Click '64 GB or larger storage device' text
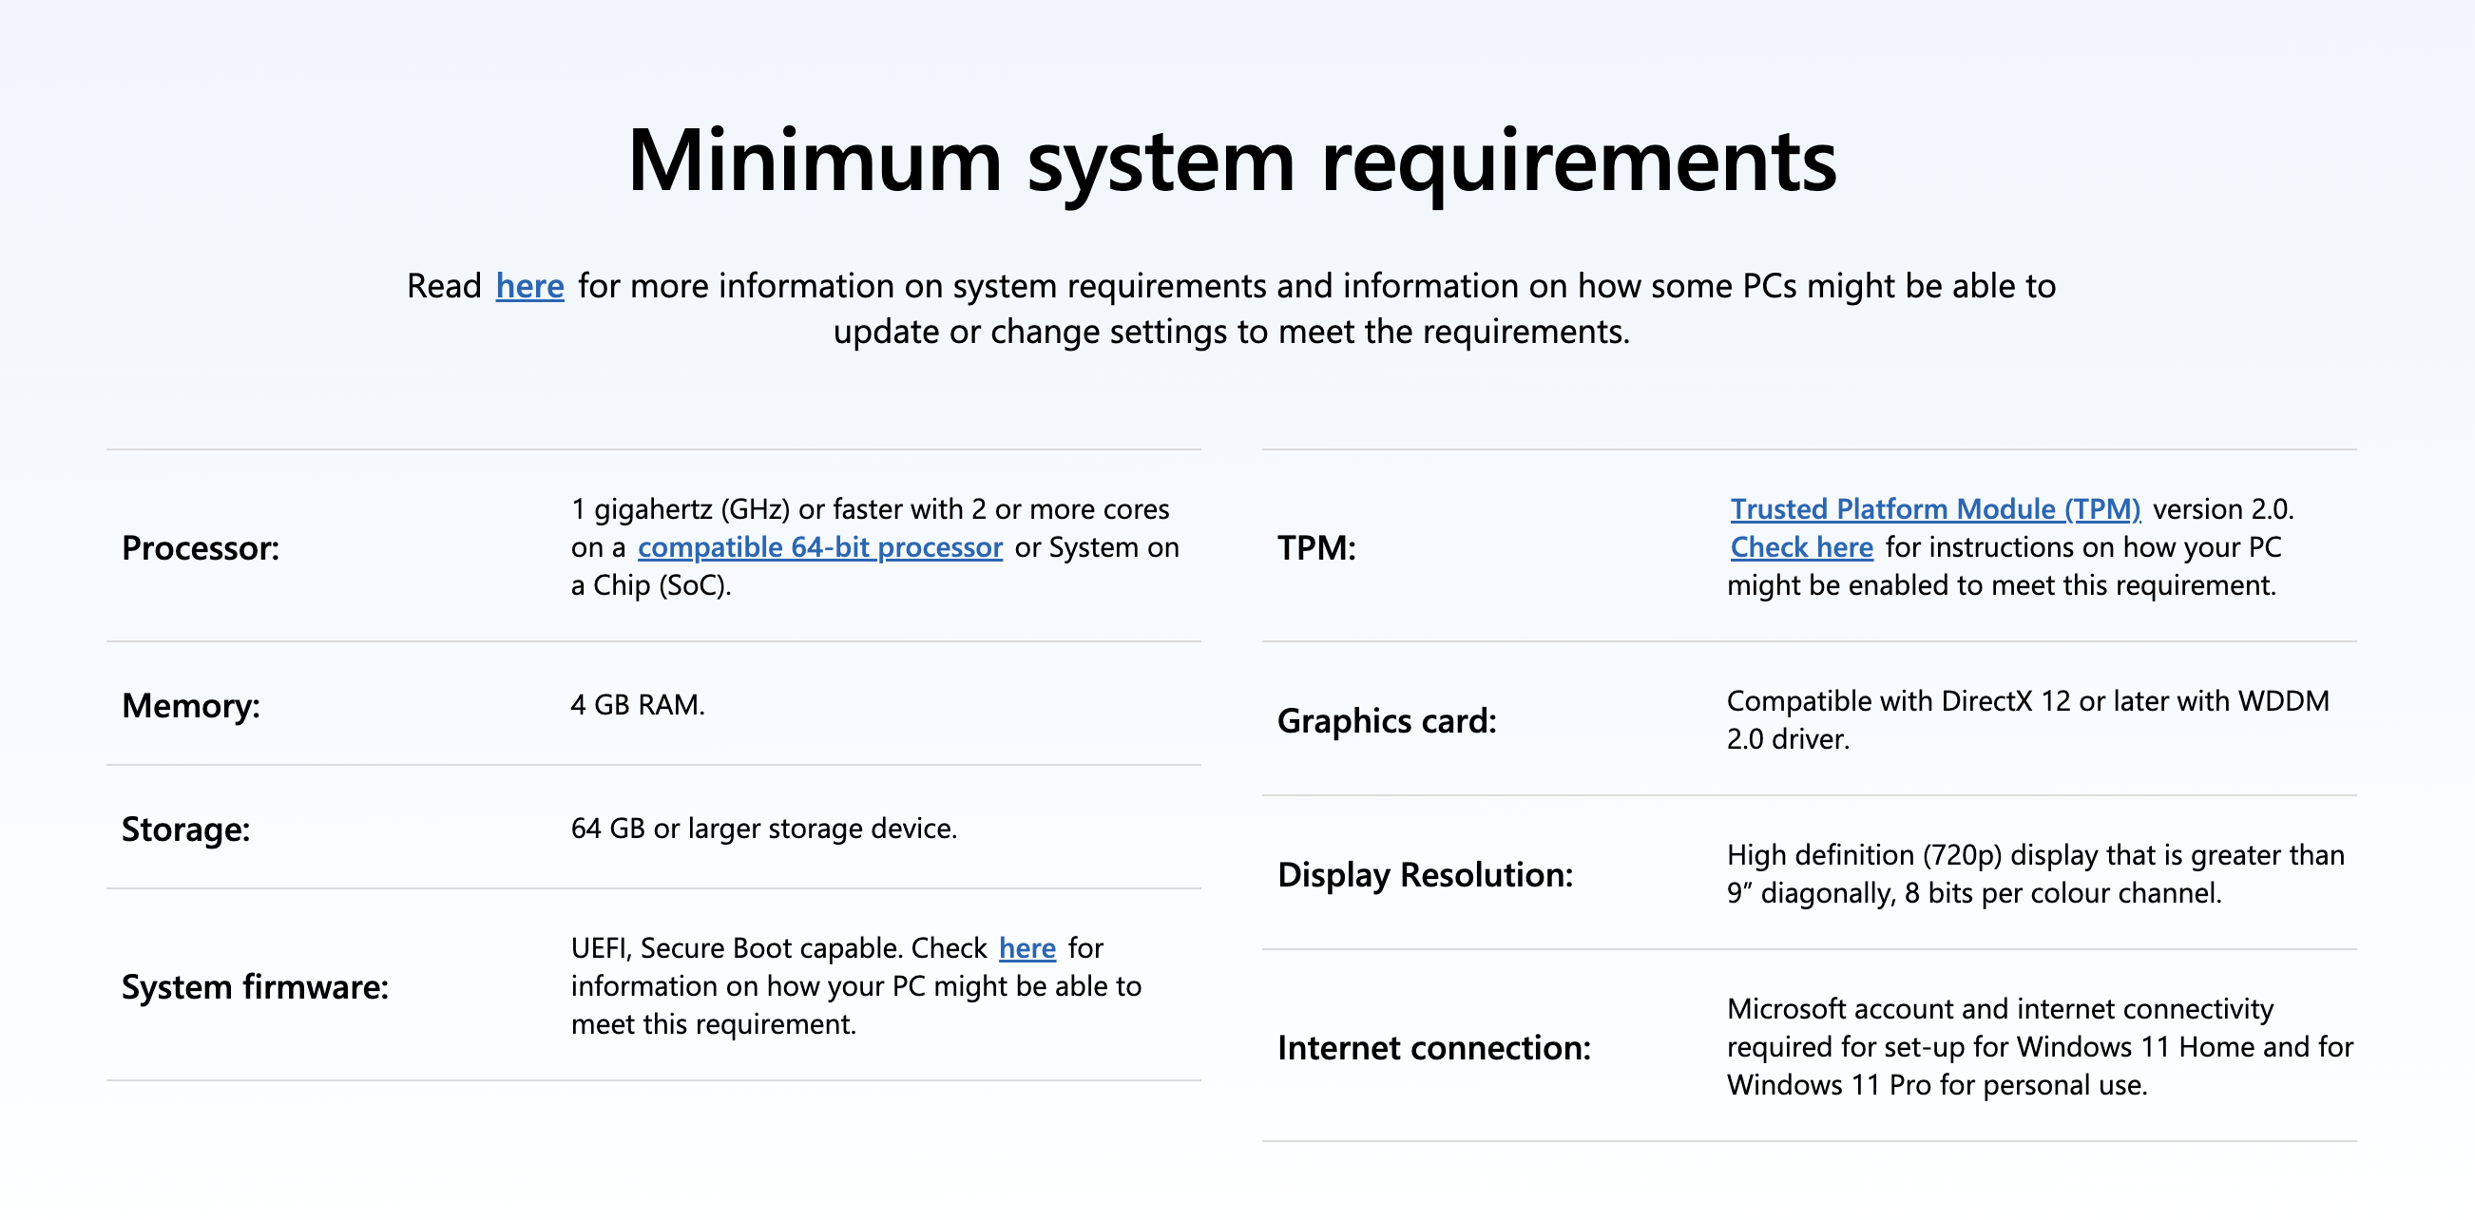2475x1220 pixels. [x=763, y=829]
